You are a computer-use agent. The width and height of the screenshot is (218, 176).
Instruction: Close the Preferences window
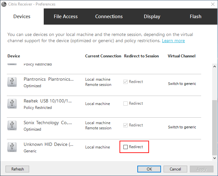click(x=213, y=4)
